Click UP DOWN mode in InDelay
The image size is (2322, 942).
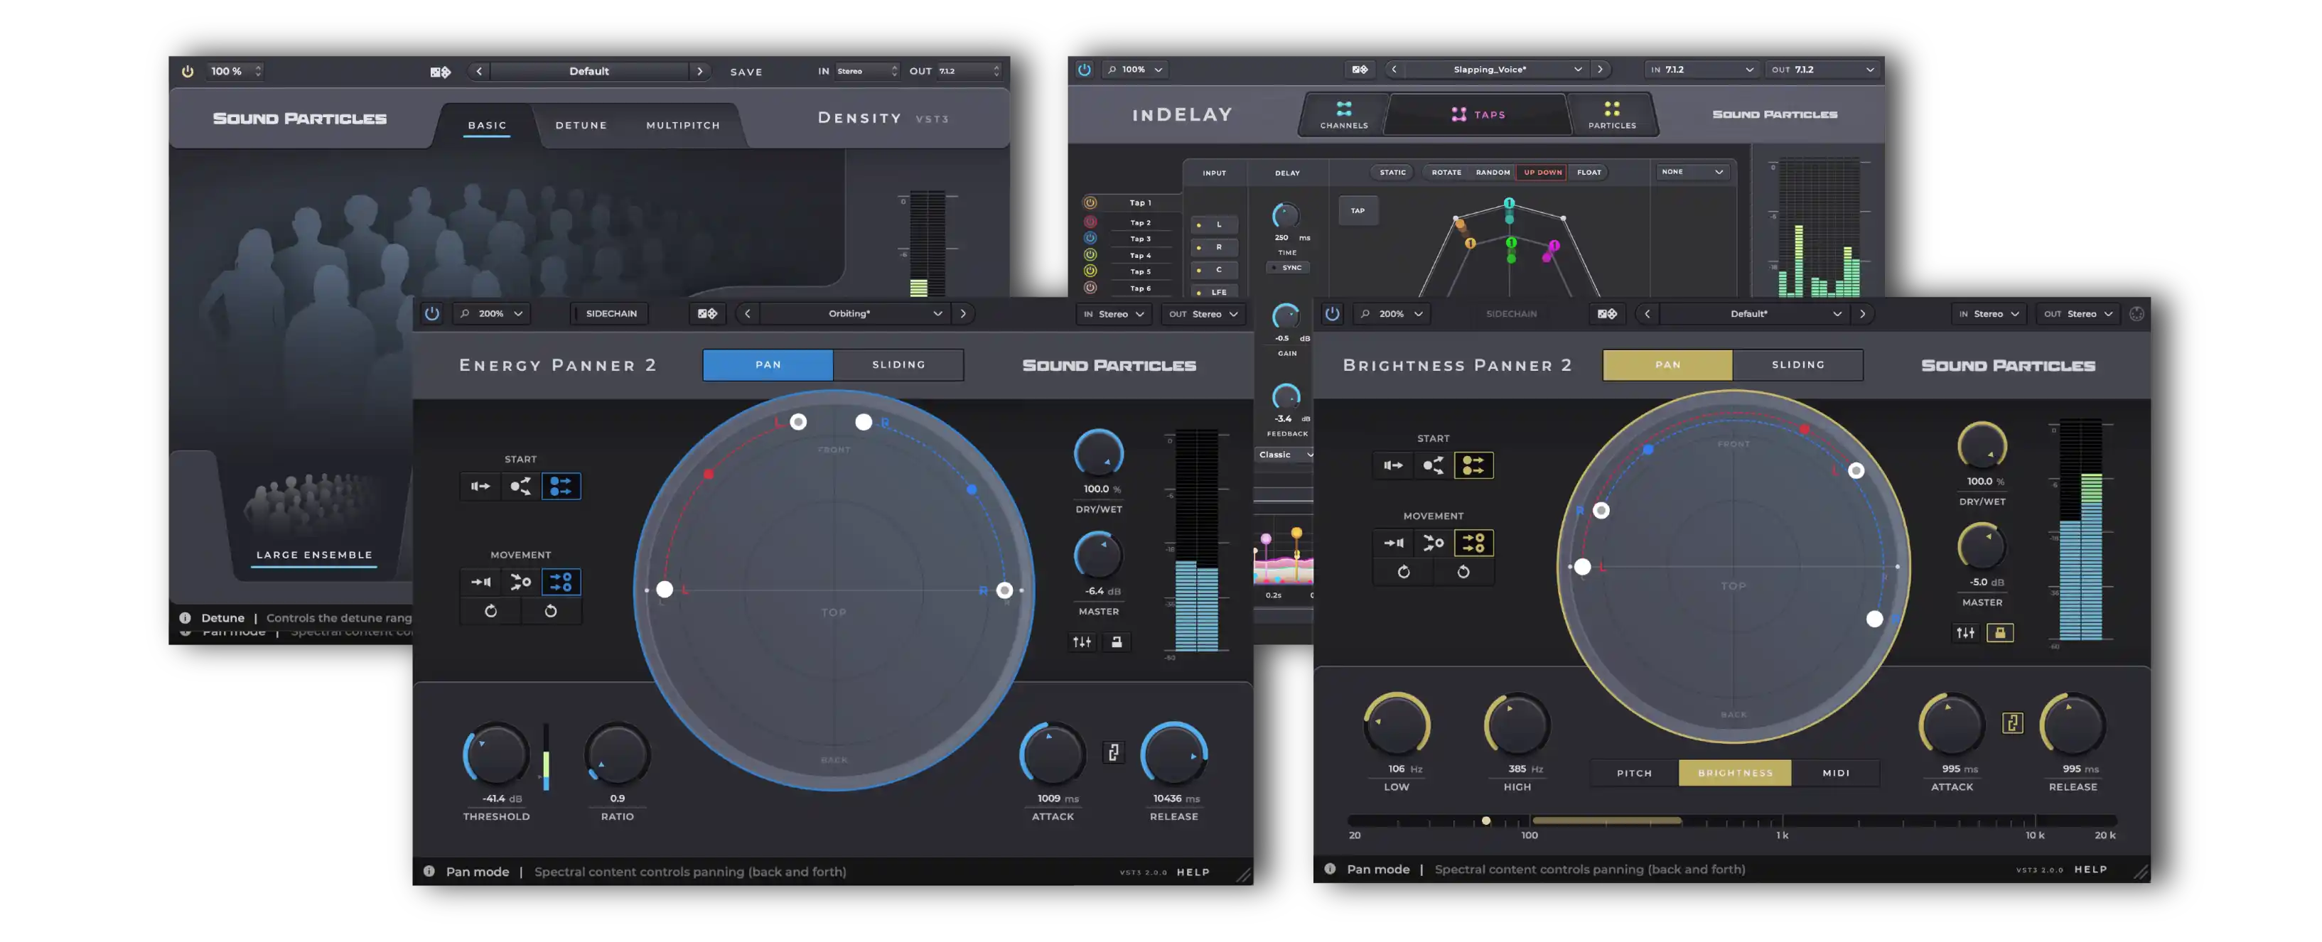point(1542,172)
